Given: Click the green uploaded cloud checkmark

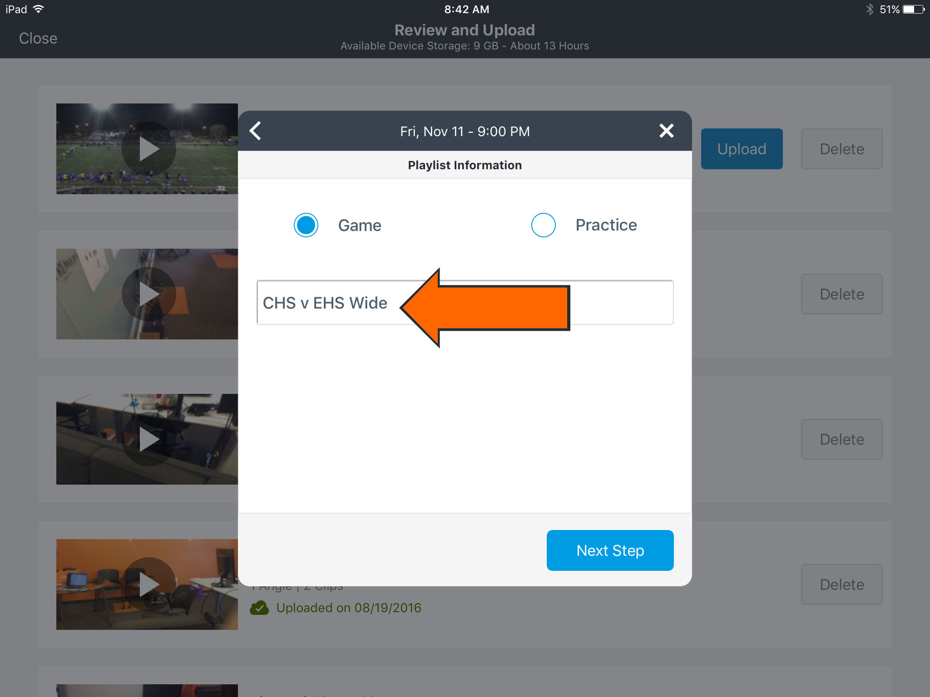Looking at the screenshot, I should (260, 608).
